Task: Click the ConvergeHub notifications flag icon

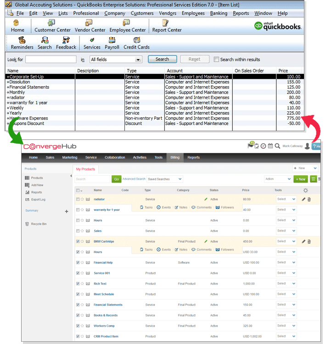Action: point(250,145)
